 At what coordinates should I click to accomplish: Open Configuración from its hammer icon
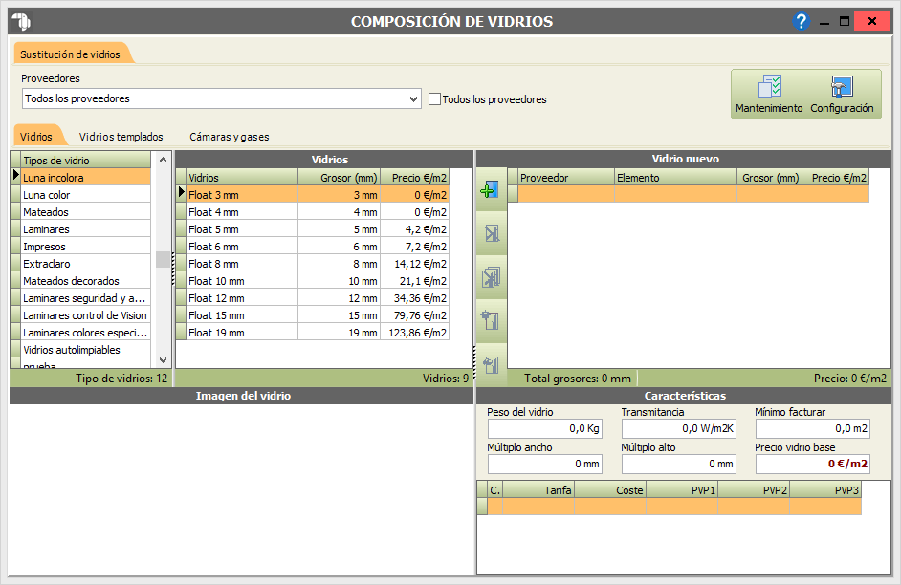(x=842, y=87)
